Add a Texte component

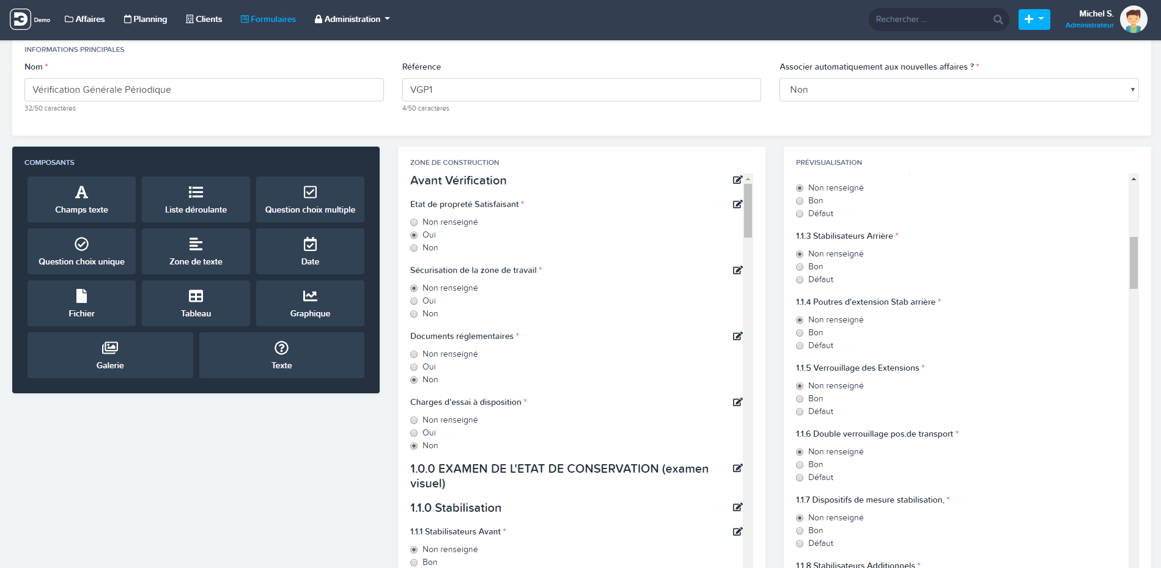pyautogui.click(x=282, y=355)
